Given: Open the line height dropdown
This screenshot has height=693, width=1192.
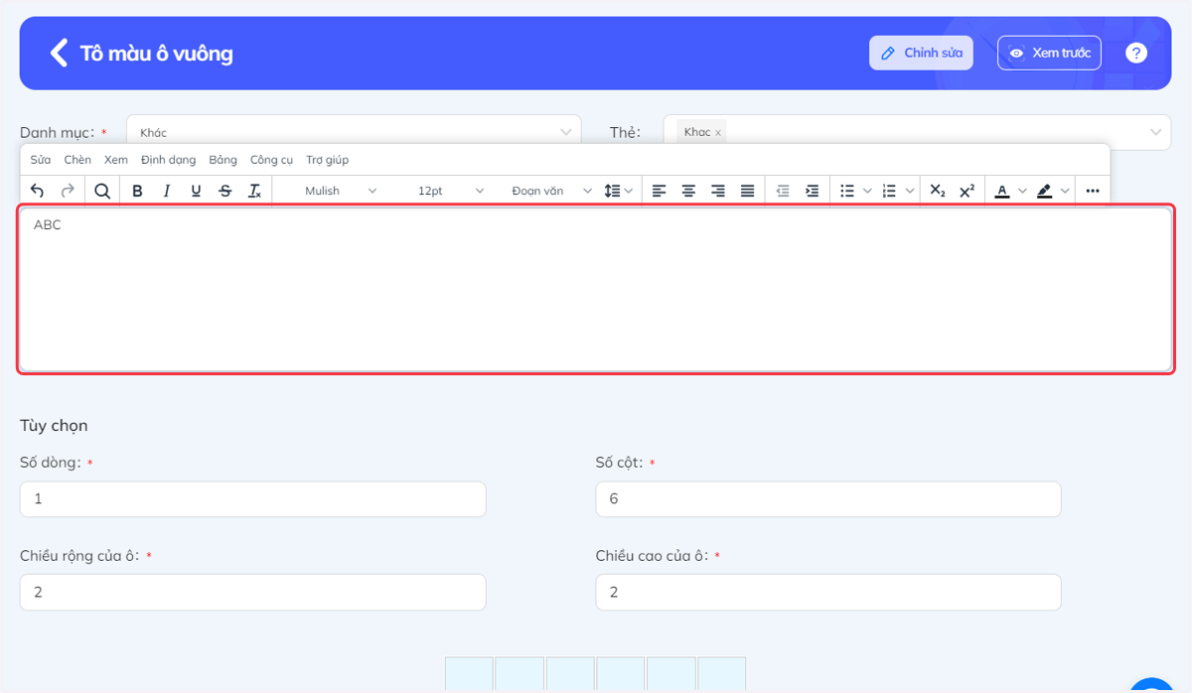Looking at the screenshot, I should point(619,191).
